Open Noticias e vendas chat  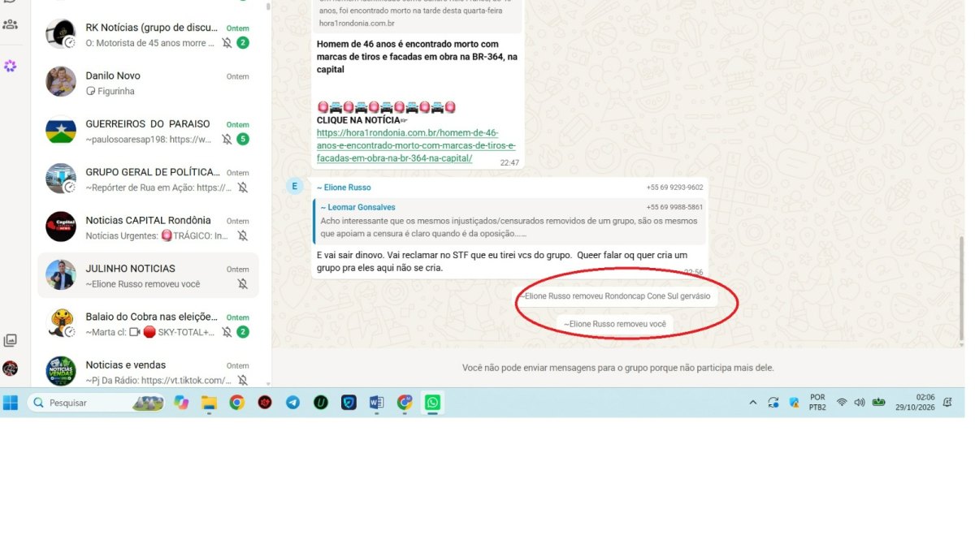point(149,372)
